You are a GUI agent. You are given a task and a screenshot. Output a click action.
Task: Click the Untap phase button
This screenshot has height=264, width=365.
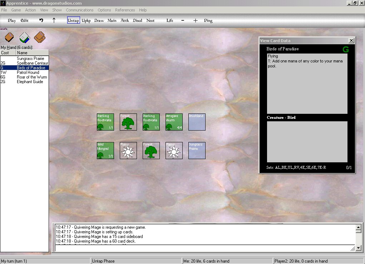74,20
